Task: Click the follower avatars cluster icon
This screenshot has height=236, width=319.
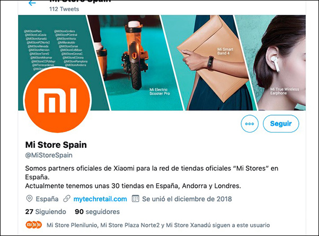Action: 34,225
